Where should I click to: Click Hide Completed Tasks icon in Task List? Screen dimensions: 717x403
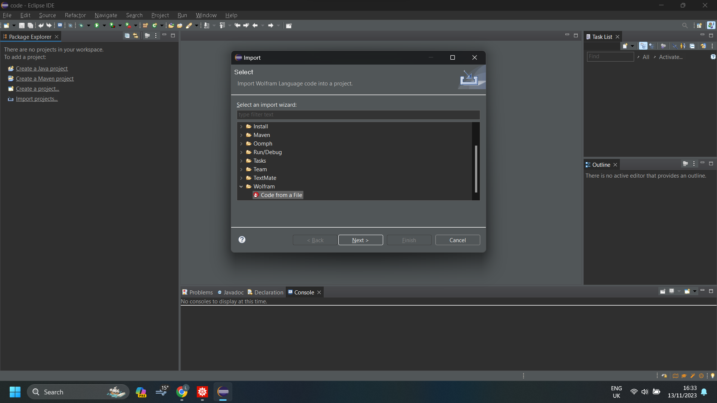point(674,46)
